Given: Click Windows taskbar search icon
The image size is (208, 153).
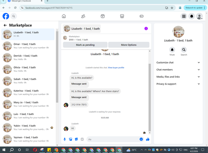Looking at the screenshot, I should [x=12, y=150].
